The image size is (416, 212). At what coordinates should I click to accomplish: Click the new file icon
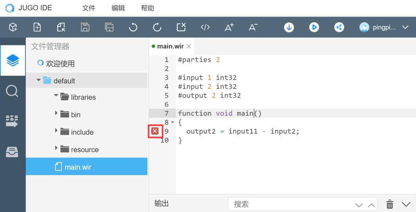pos(37,27)
